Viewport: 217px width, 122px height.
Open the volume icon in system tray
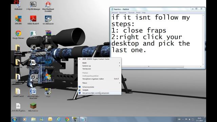(190, 119)
